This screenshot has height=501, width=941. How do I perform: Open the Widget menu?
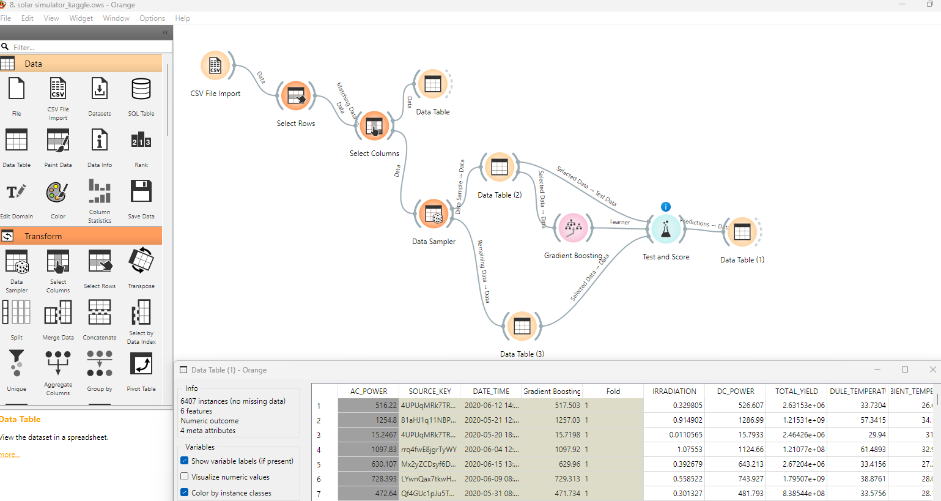pos(81,18)
